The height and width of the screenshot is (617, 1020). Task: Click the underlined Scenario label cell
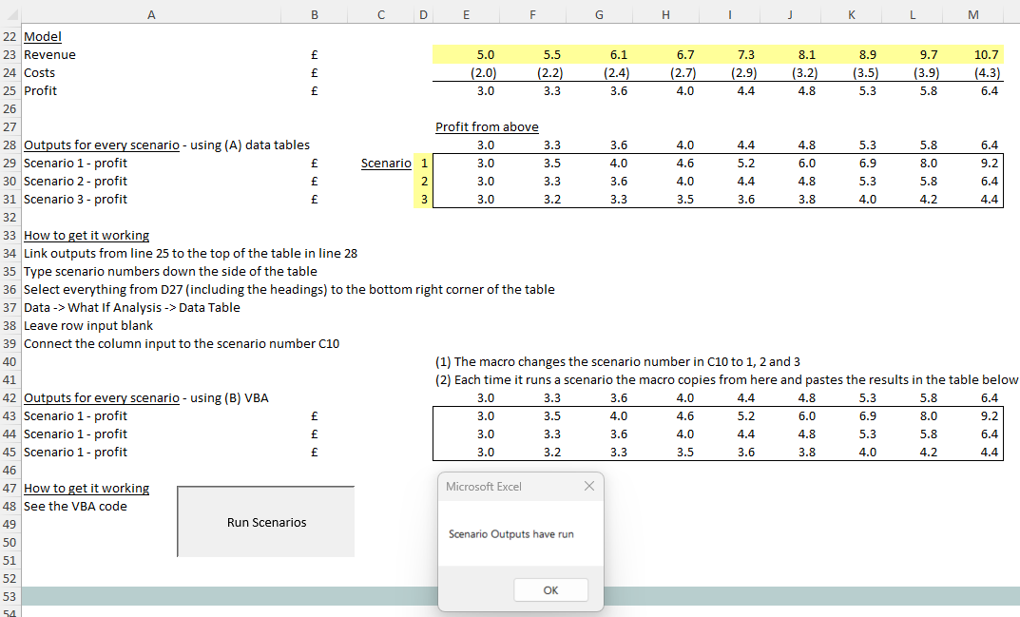click(386, 164)
